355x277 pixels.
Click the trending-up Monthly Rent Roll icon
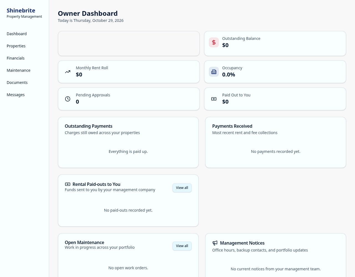click(x=68, y=72)
